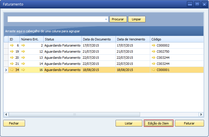Open link arrow for code C002750

[154, 51]
